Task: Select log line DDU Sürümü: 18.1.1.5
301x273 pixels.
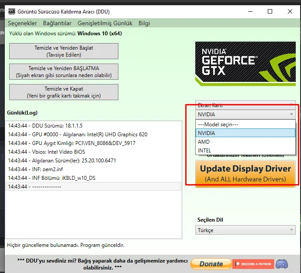Action: 93,126
